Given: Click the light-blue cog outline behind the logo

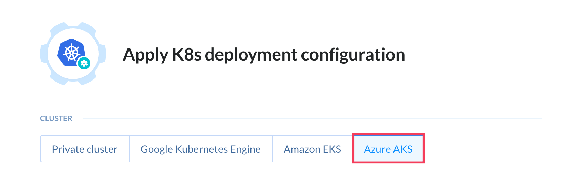Looking at the screenshot, I should 73,54.
